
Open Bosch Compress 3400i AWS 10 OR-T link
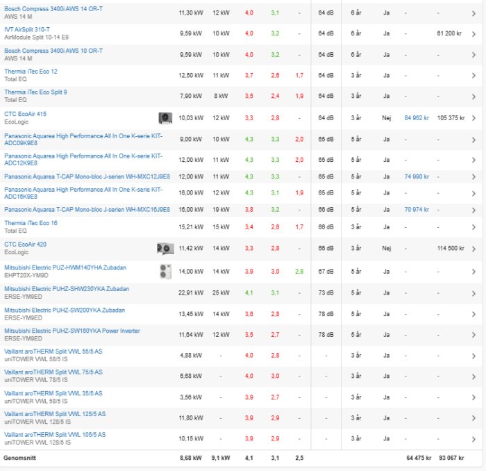[53, 51]
